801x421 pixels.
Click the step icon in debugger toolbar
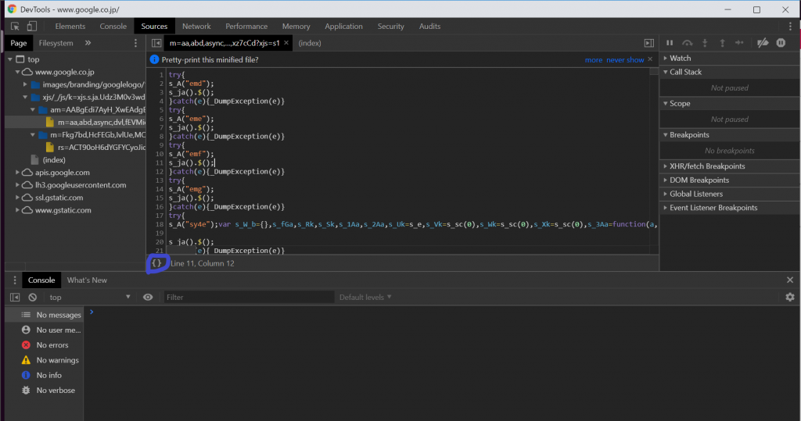739,43
